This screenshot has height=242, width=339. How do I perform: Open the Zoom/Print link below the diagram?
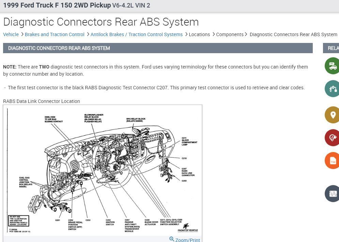point(187,240)
